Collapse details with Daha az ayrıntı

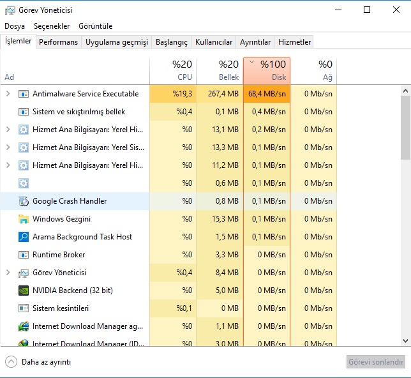click(38, 362)
